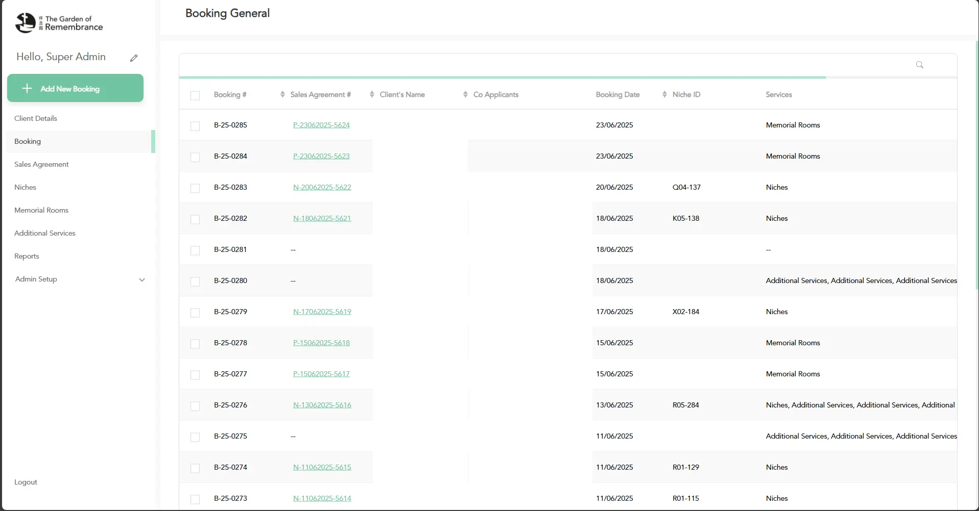Sort by Sales Agreement # arrows
Viewport: 979px width, 511px height.
point(372,94)
